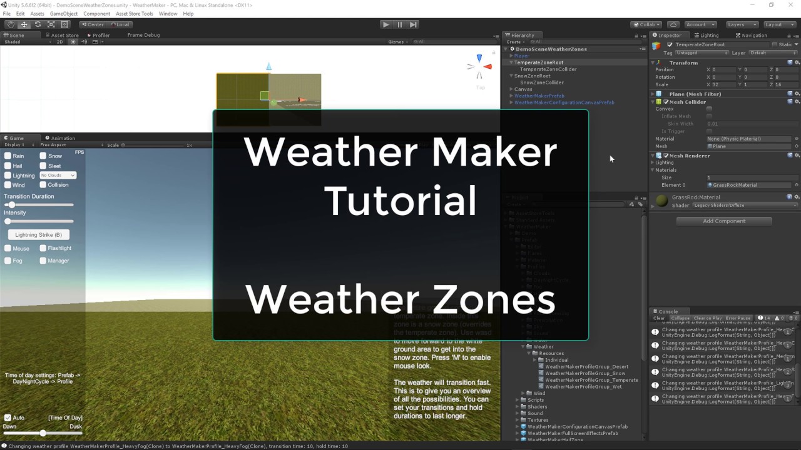Viewport: 801px width, 450px height.
Task: Open Transform component help book icon
Action: click(790, 62)
